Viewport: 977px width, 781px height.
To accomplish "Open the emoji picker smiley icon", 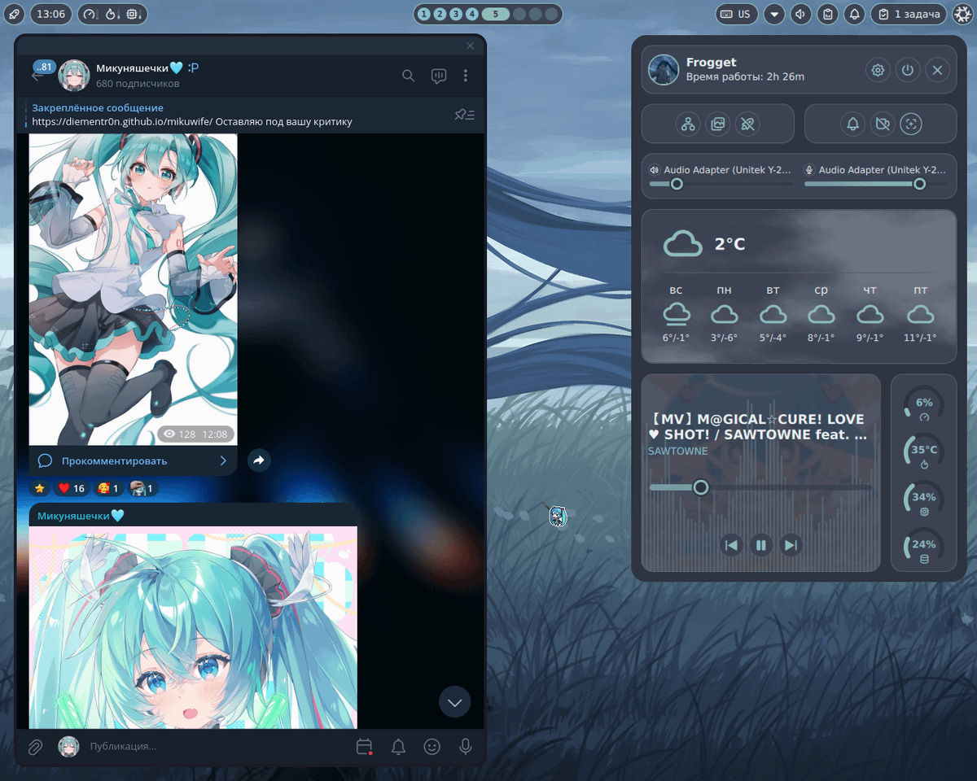I will click(432, 747).
